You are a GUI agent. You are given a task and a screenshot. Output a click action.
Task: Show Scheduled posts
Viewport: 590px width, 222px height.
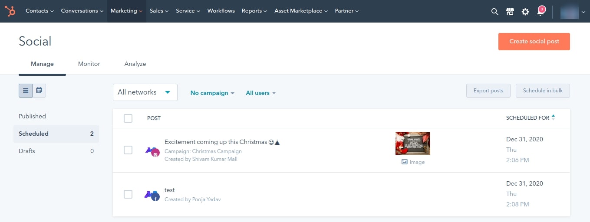[56, 134]
